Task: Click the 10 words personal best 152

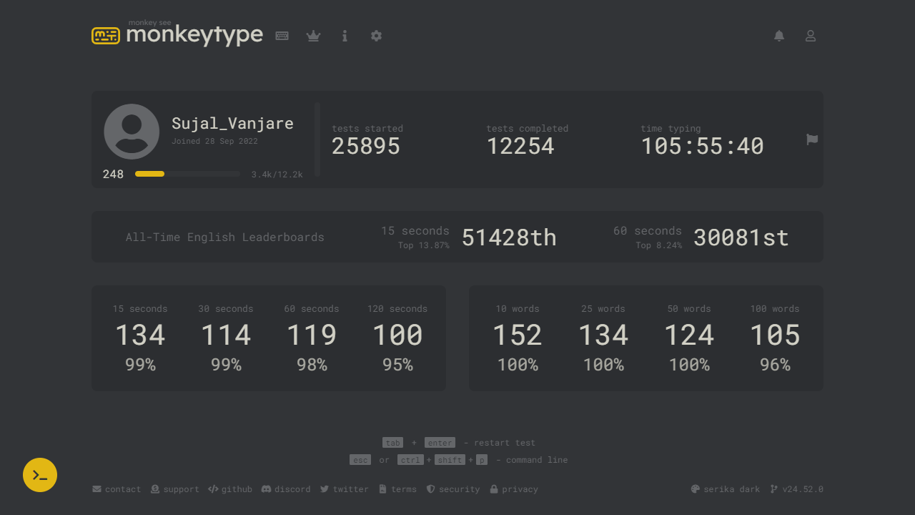Action: coord(518,335)
